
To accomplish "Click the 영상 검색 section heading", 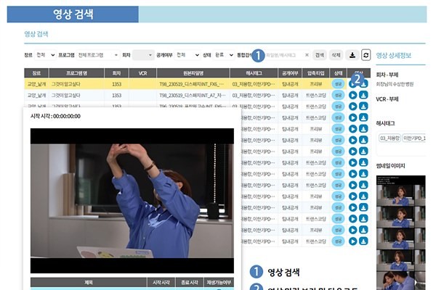I will coord(36,34).
